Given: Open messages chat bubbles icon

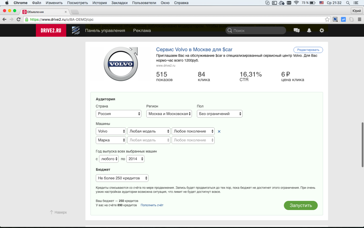Looking at the screenshot, I should pos(297,30).
